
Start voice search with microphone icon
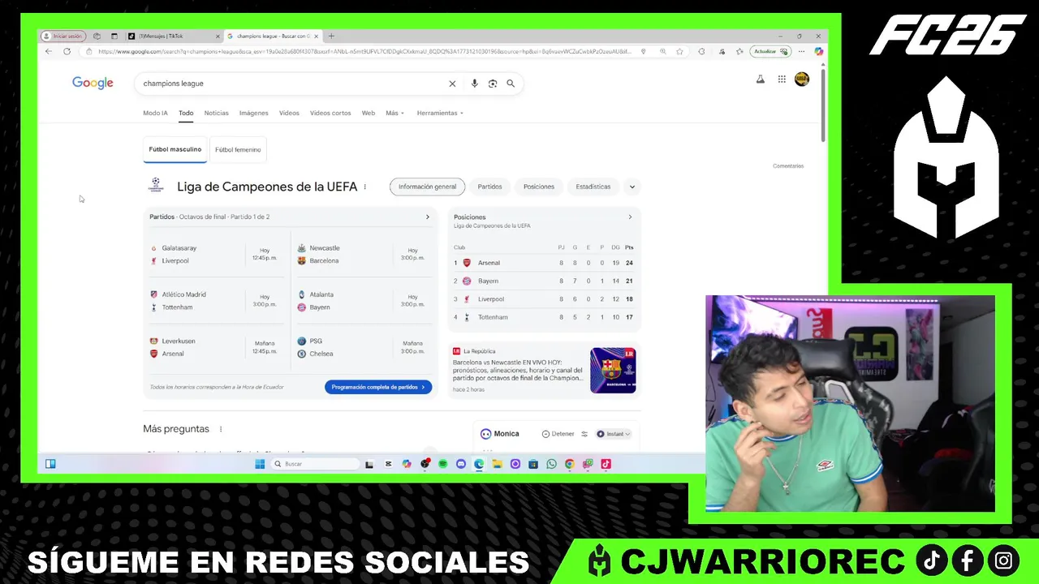coord(475,84)
